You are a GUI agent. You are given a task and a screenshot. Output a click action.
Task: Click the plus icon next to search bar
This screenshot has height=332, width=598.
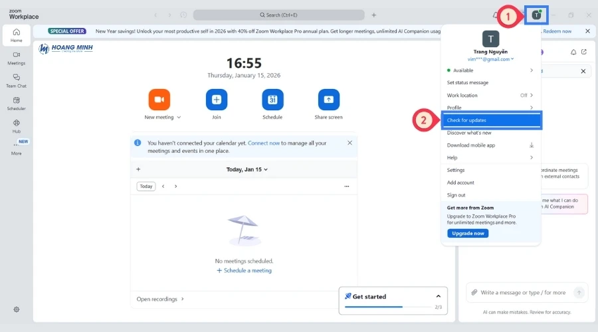coord(373,15)
